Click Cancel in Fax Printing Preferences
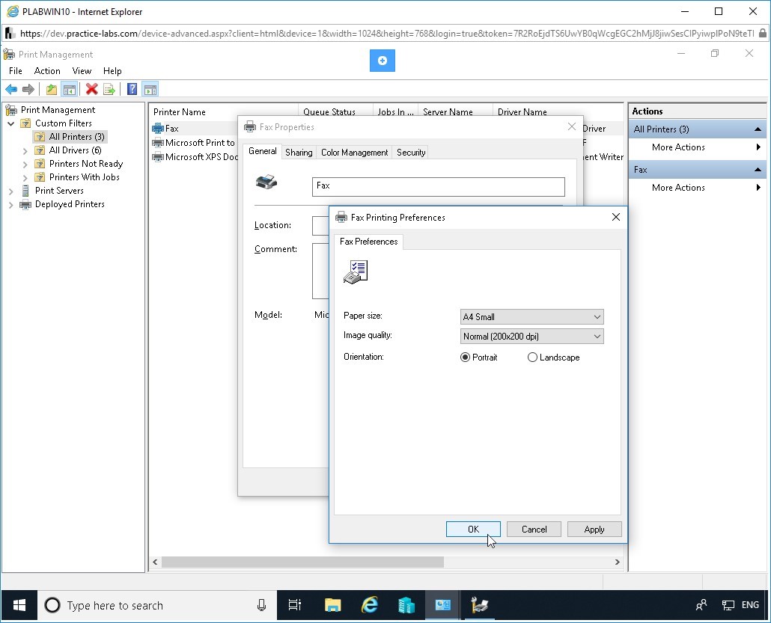Image resolution: width=771 pixels, height=623 pixels. point(534,530)
